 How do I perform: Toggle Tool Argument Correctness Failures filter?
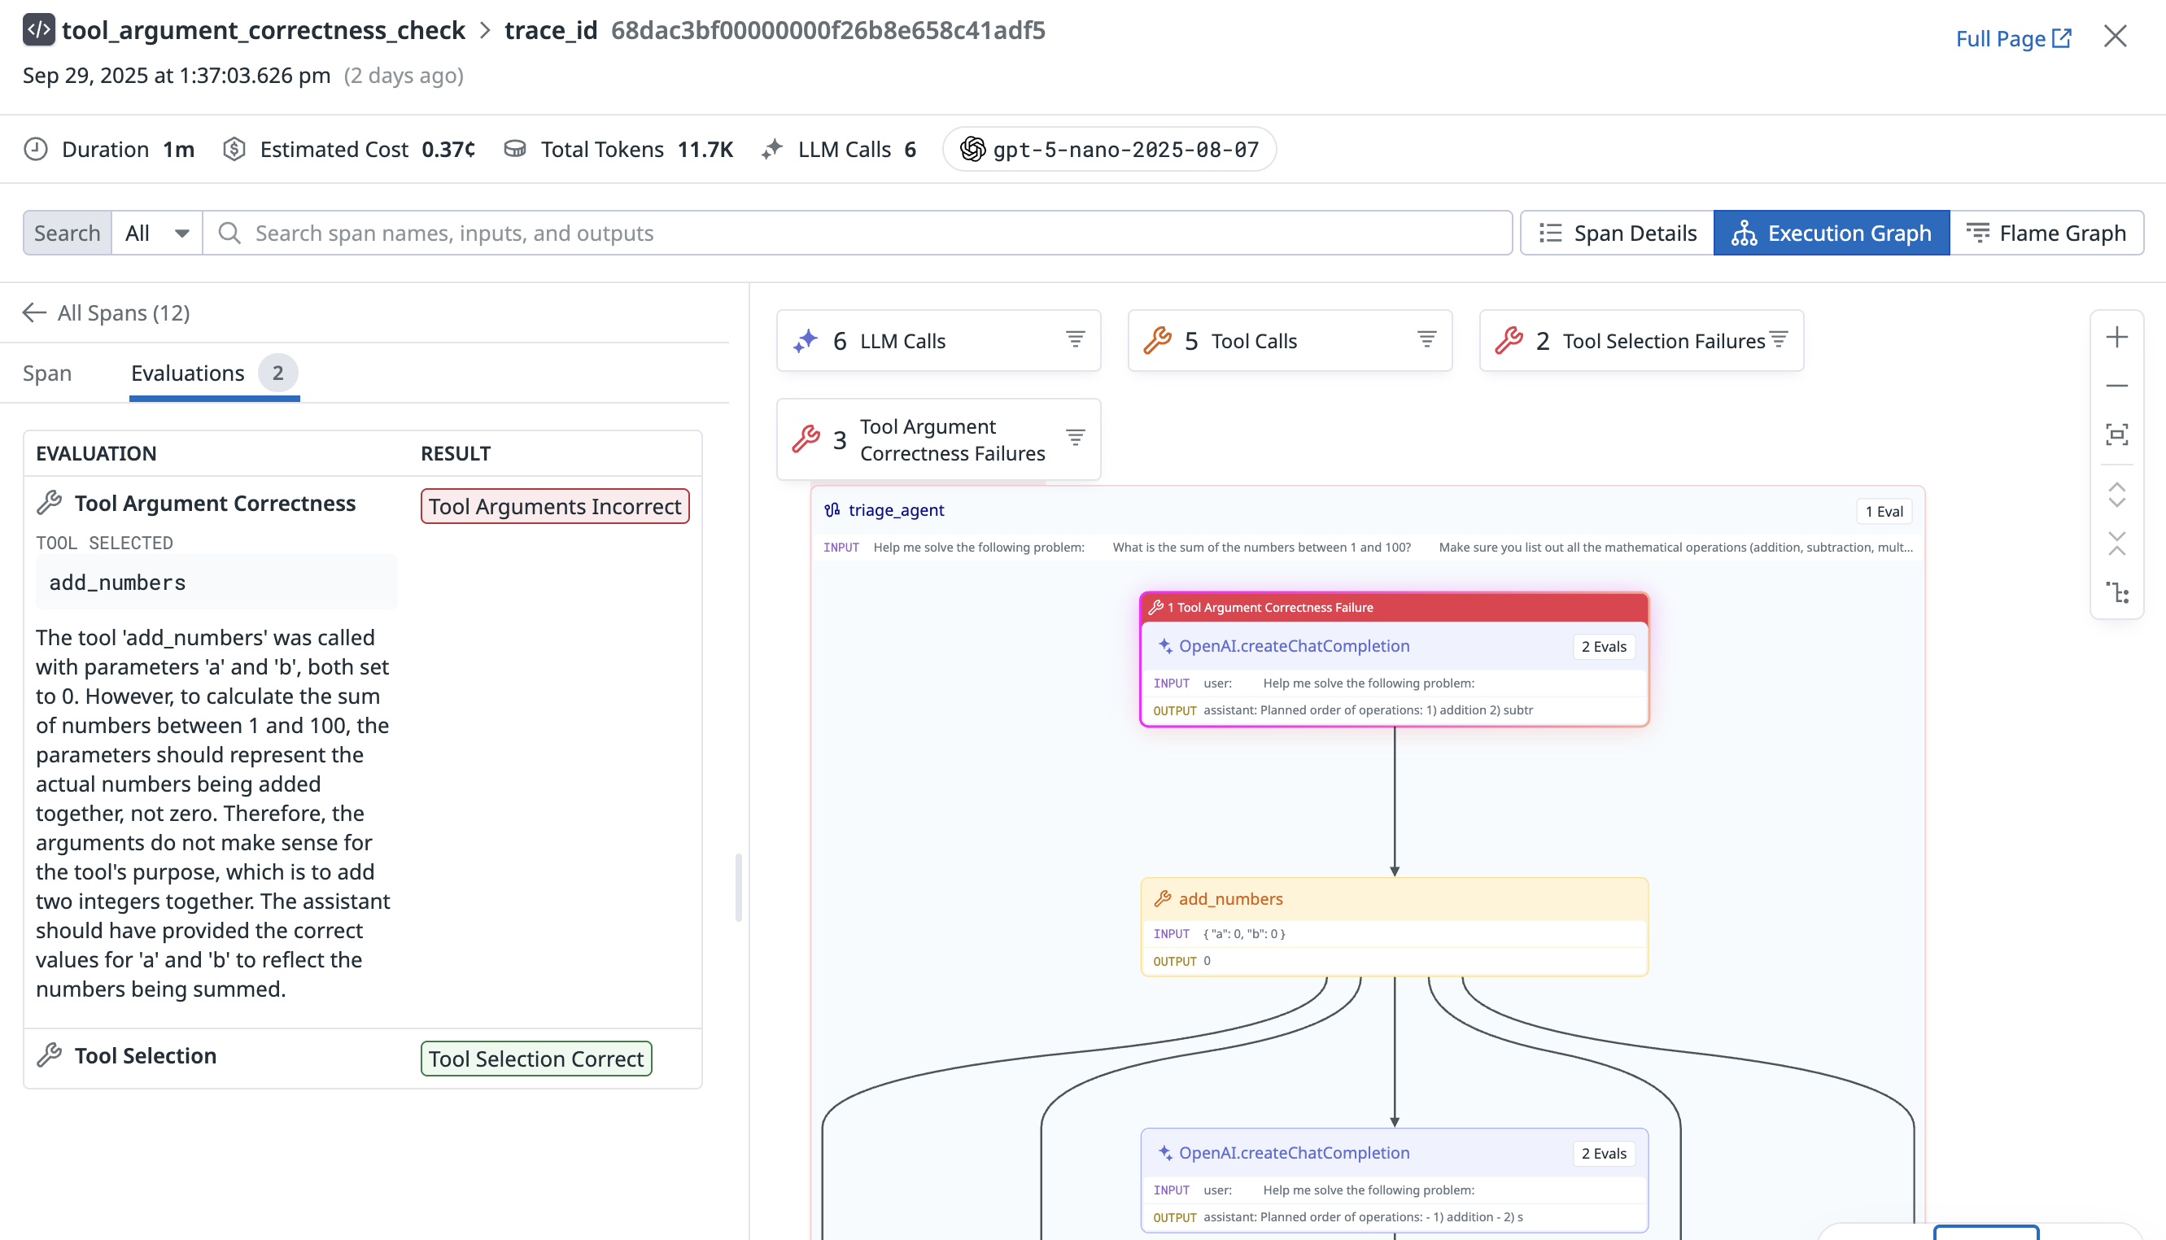click(1075, 439)
